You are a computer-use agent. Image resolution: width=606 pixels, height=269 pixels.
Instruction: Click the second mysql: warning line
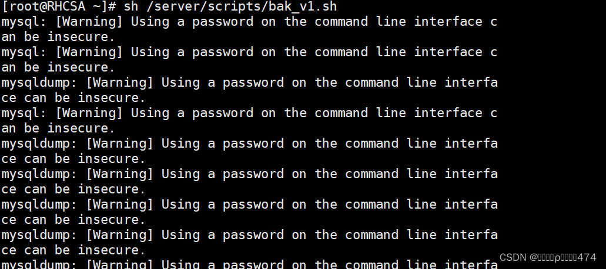tap(249, 52)
